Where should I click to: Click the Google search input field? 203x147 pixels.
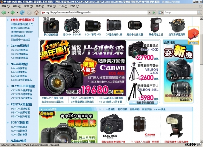[180, 13]
